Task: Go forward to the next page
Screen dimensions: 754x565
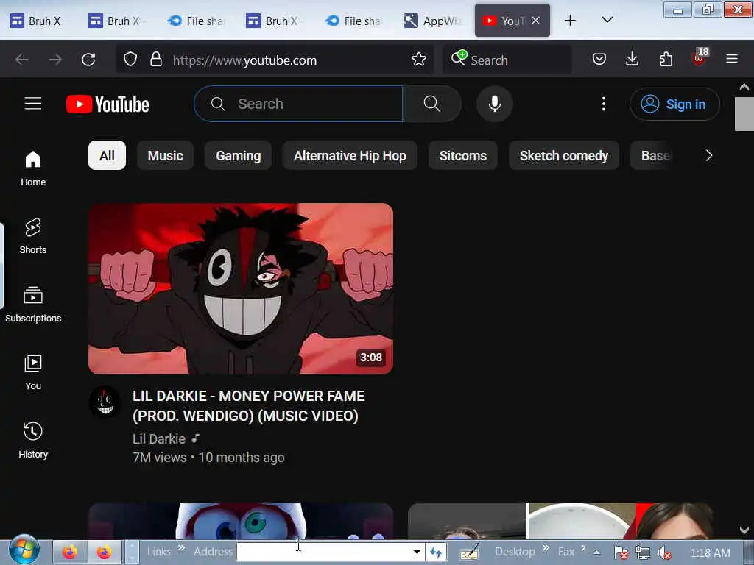Action: [55, 60]
